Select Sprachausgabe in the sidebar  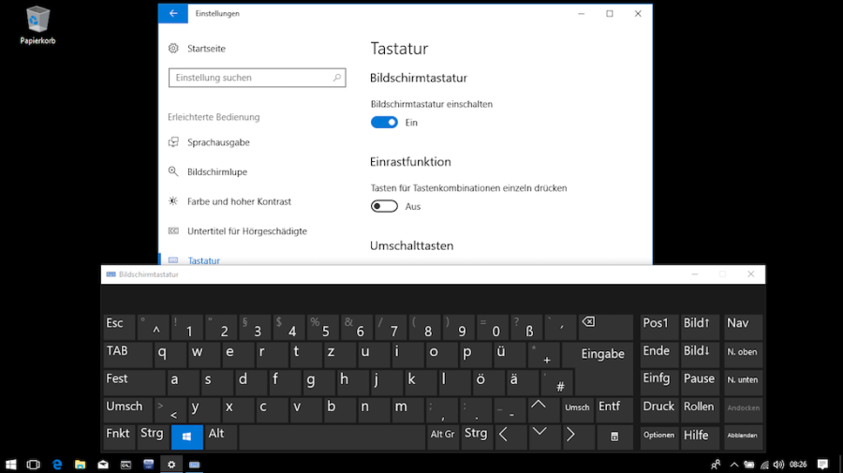click(217, 142)
